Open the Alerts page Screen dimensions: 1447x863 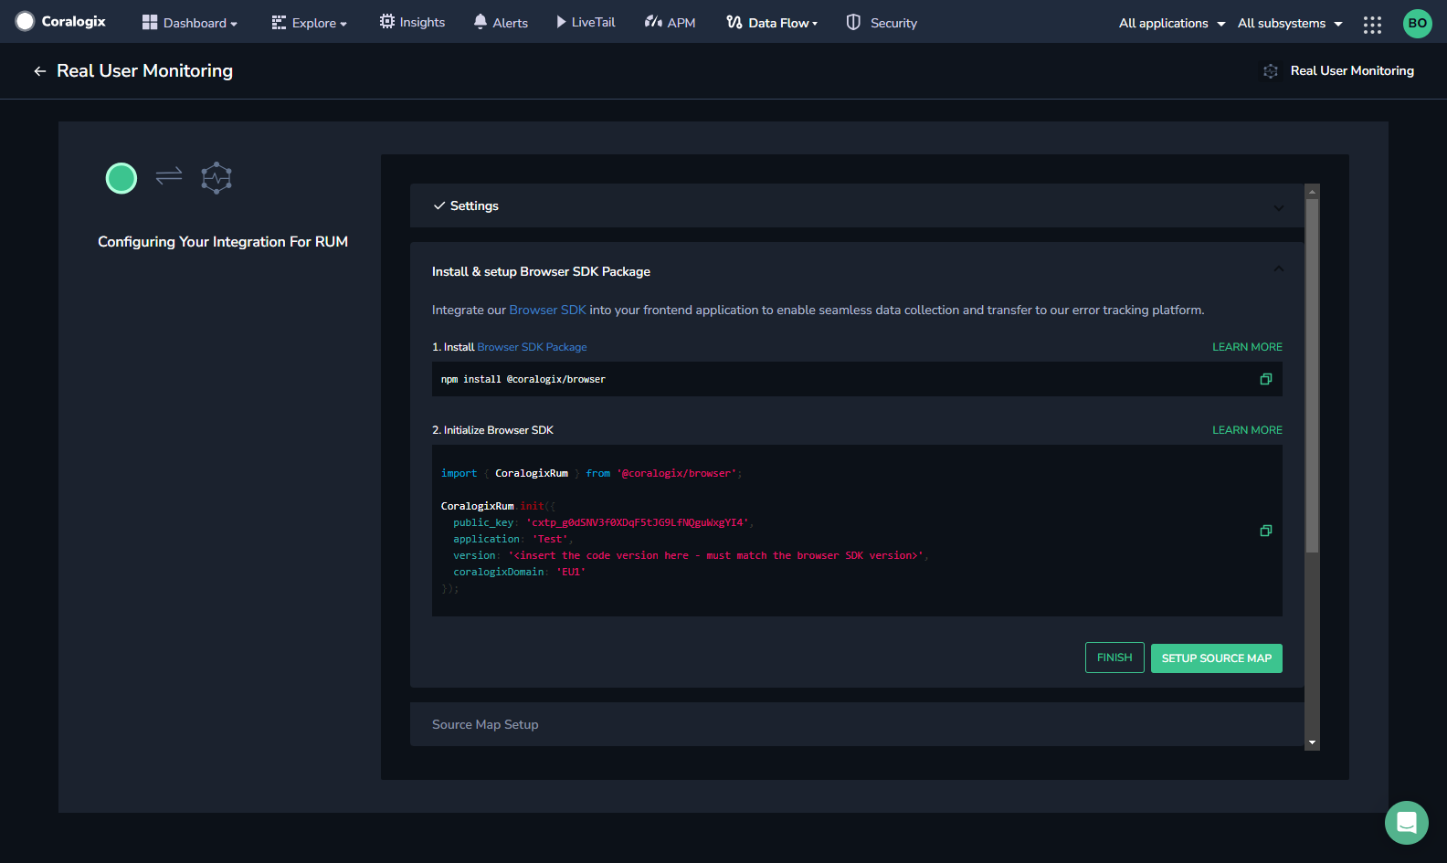501,22
